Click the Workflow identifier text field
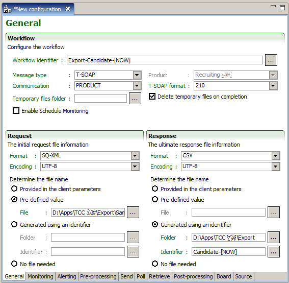Screen dimensions: 289x283 pos(165,60)
